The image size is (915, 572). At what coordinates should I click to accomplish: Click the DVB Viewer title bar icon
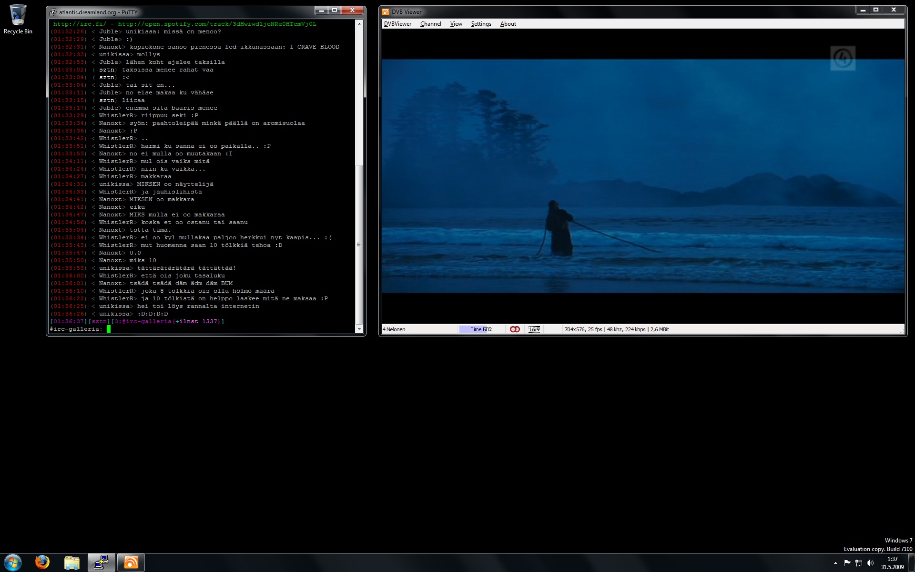[386, 12]
